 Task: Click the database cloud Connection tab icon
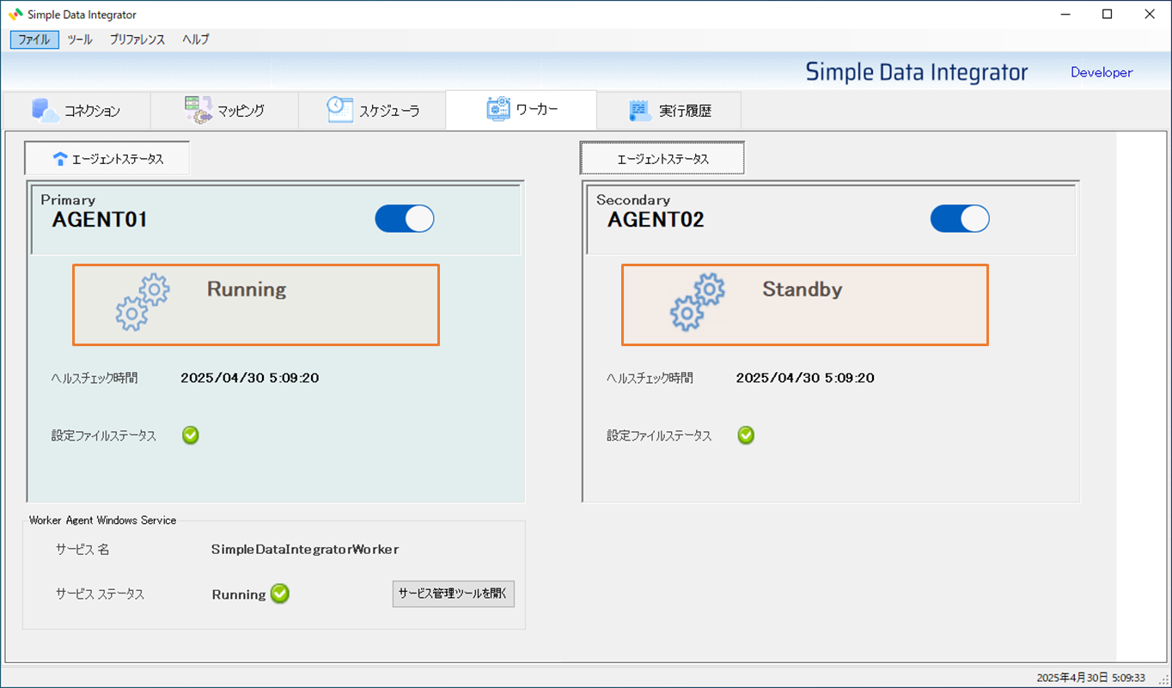(46, 110)
